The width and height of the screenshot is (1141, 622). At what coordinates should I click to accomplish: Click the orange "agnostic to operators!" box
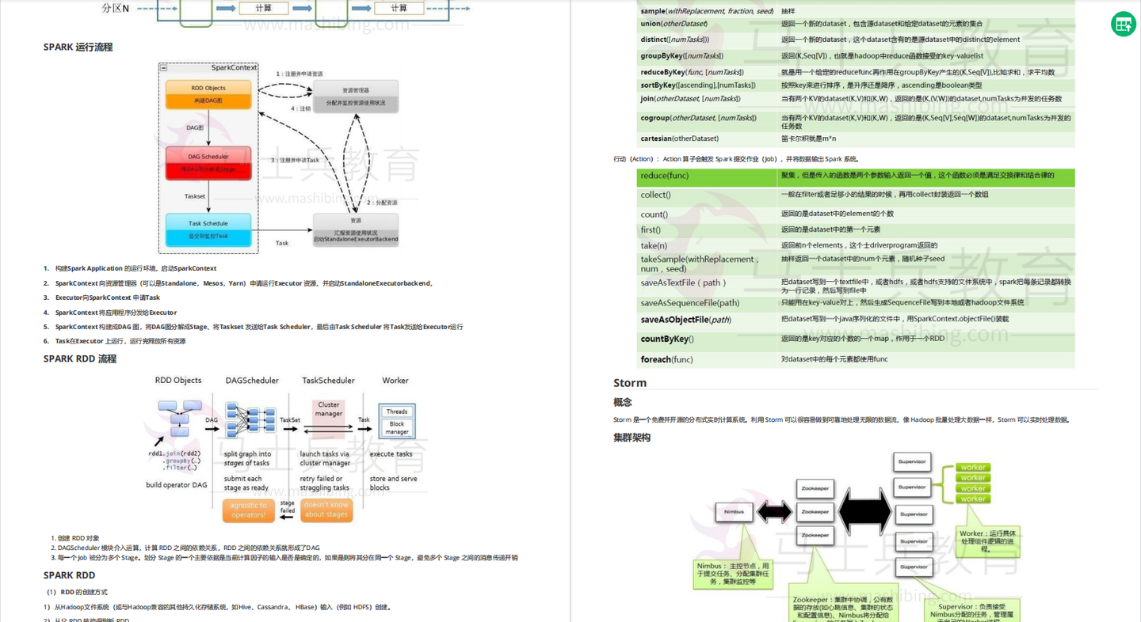coord(249,510)
